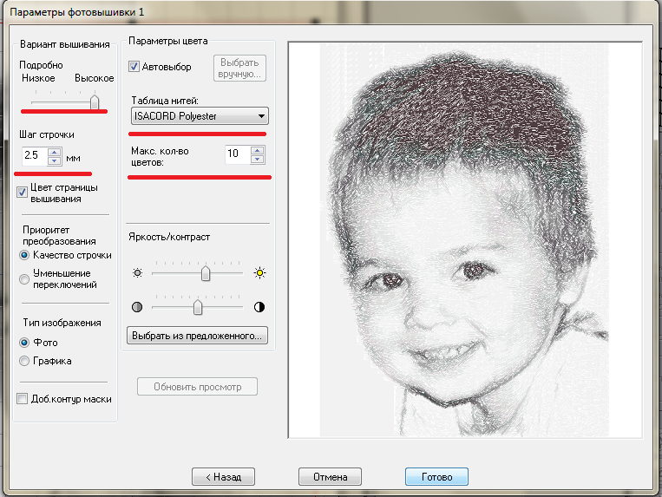Click the Шаг строчки value field
This screenshot has width=662, height=497.
[33, 157]
